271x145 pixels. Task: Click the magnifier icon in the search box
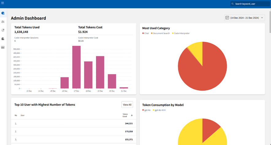click(233, 4)
